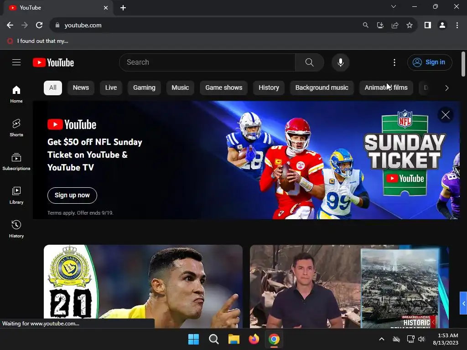The width and height of the screenshot is (467, 350).
Task: Open the Chrome three-dot menu
Action: point(457,26)
